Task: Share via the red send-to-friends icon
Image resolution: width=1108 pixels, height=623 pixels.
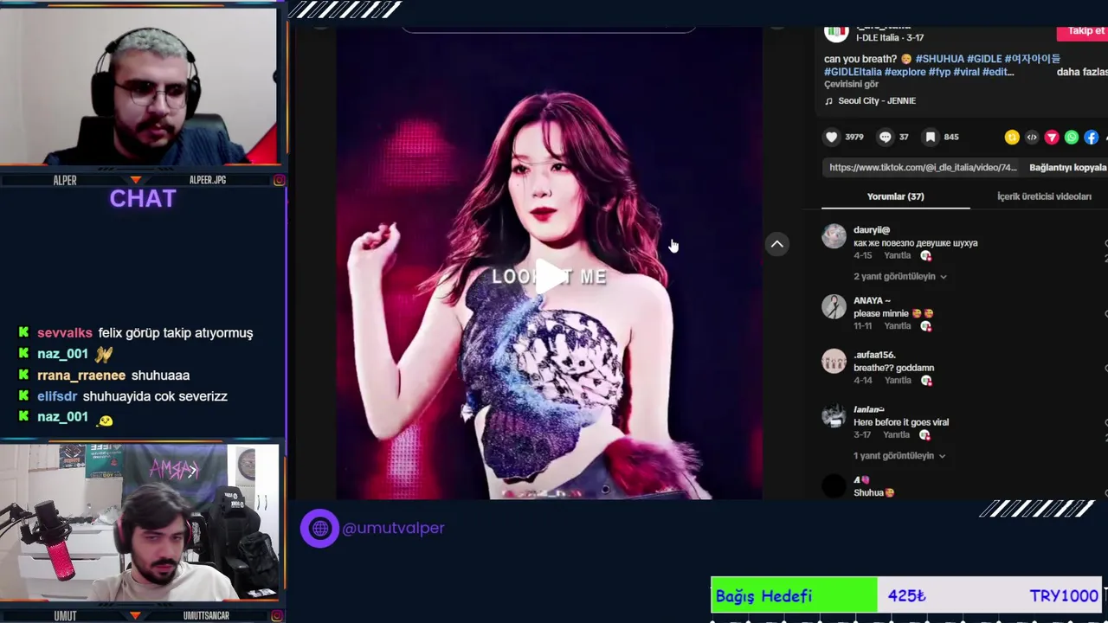Action: click(1052, 137)
